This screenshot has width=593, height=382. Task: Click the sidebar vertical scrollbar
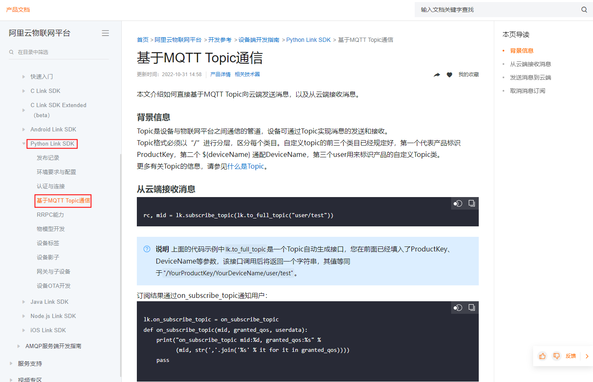point(121,266)
